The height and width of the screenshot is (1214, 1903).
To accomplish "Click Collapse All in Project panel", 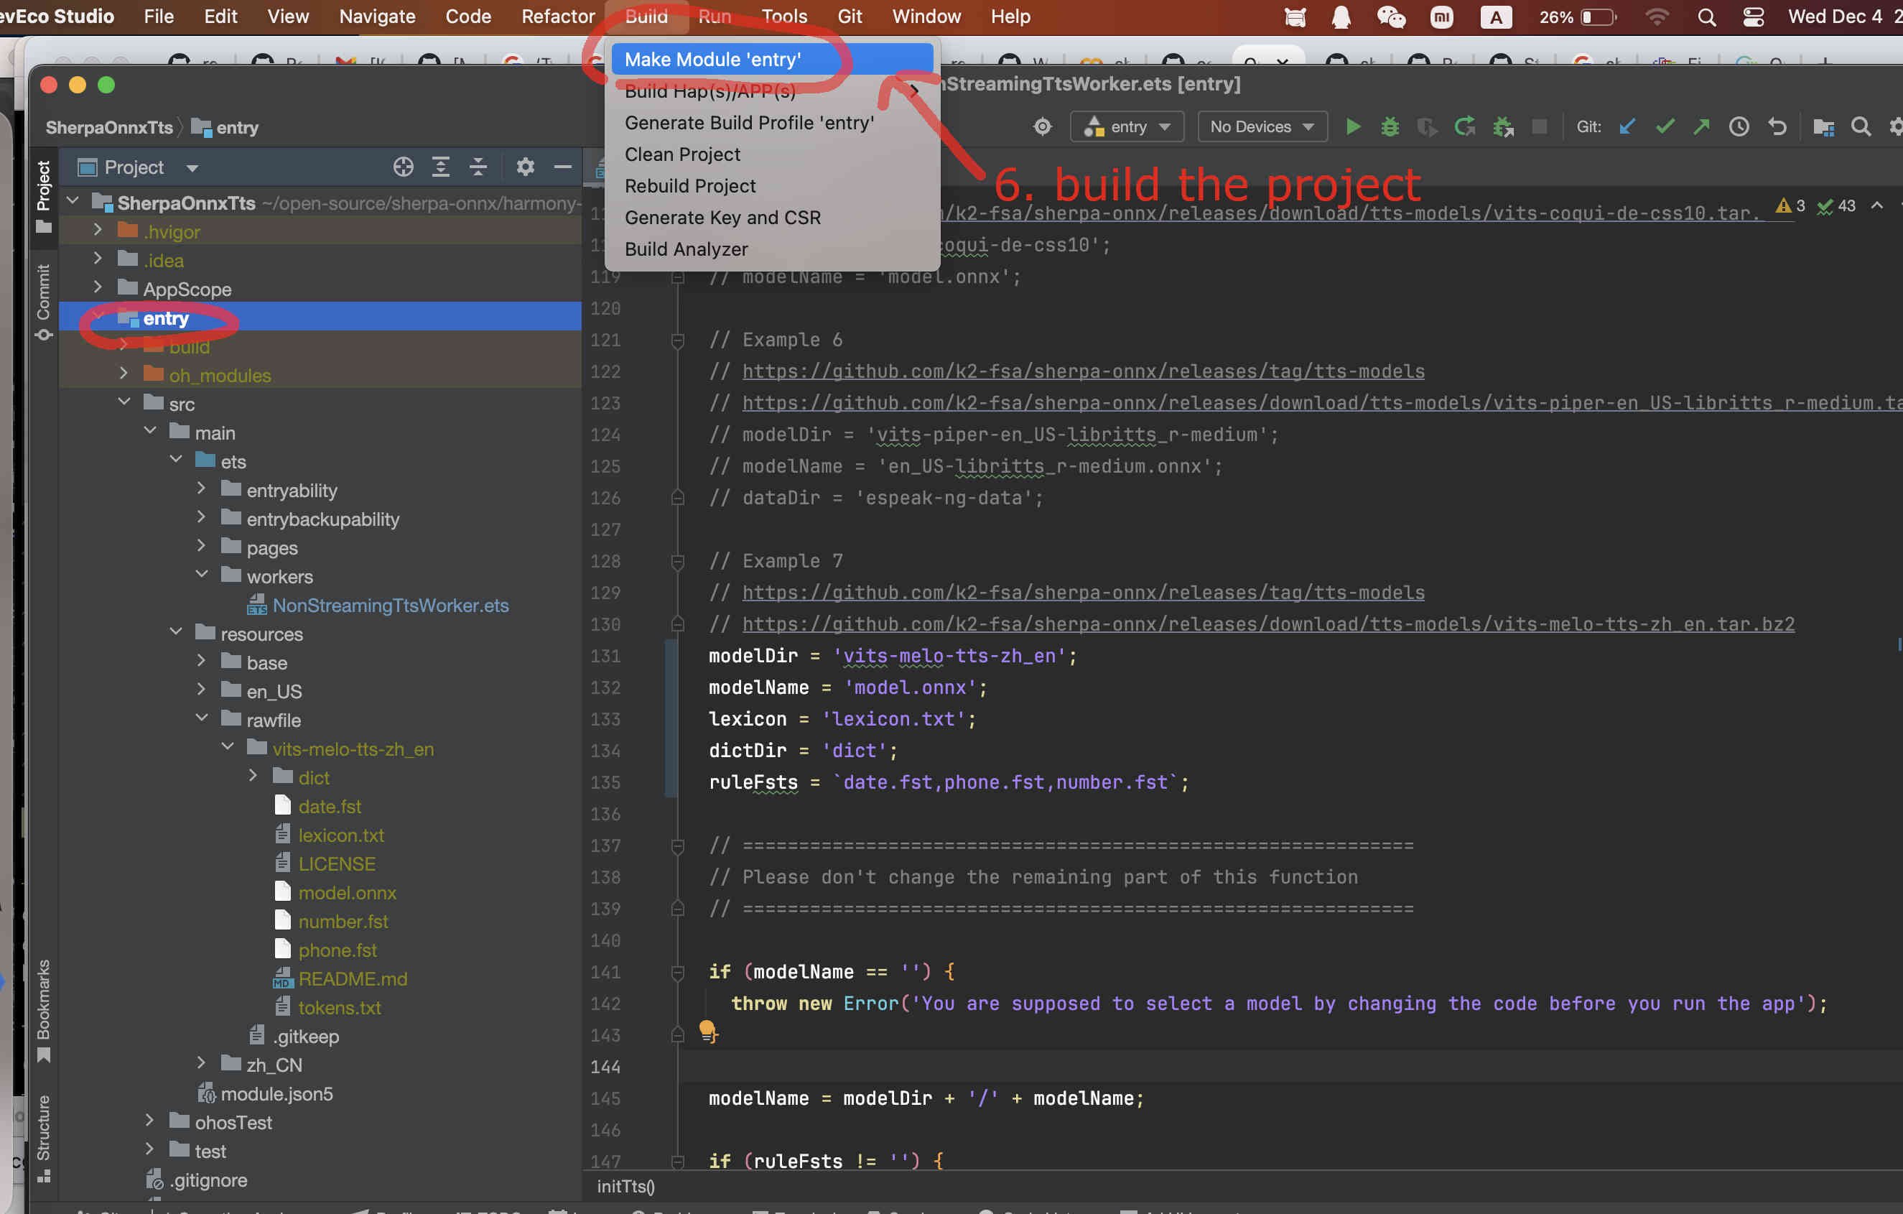I will tap(478, 167).
